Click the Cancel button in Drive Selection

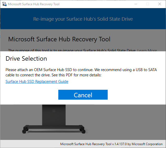pyautogui.click(x=83, y=95)
